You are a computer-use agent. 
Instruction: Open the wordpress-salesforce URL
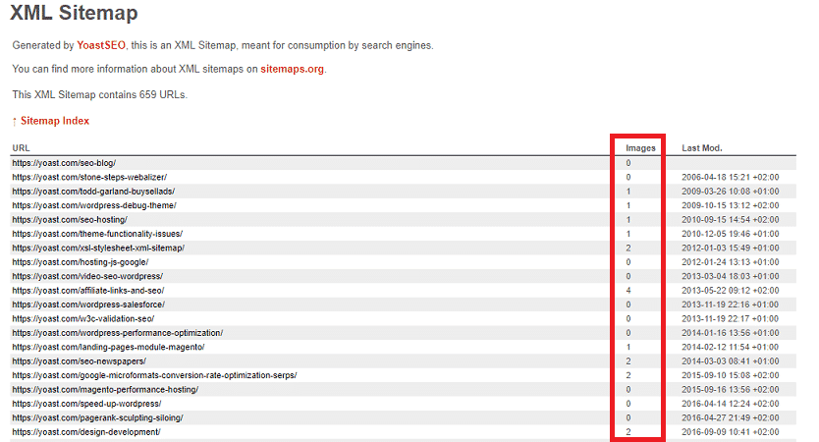tap(88, 304)
